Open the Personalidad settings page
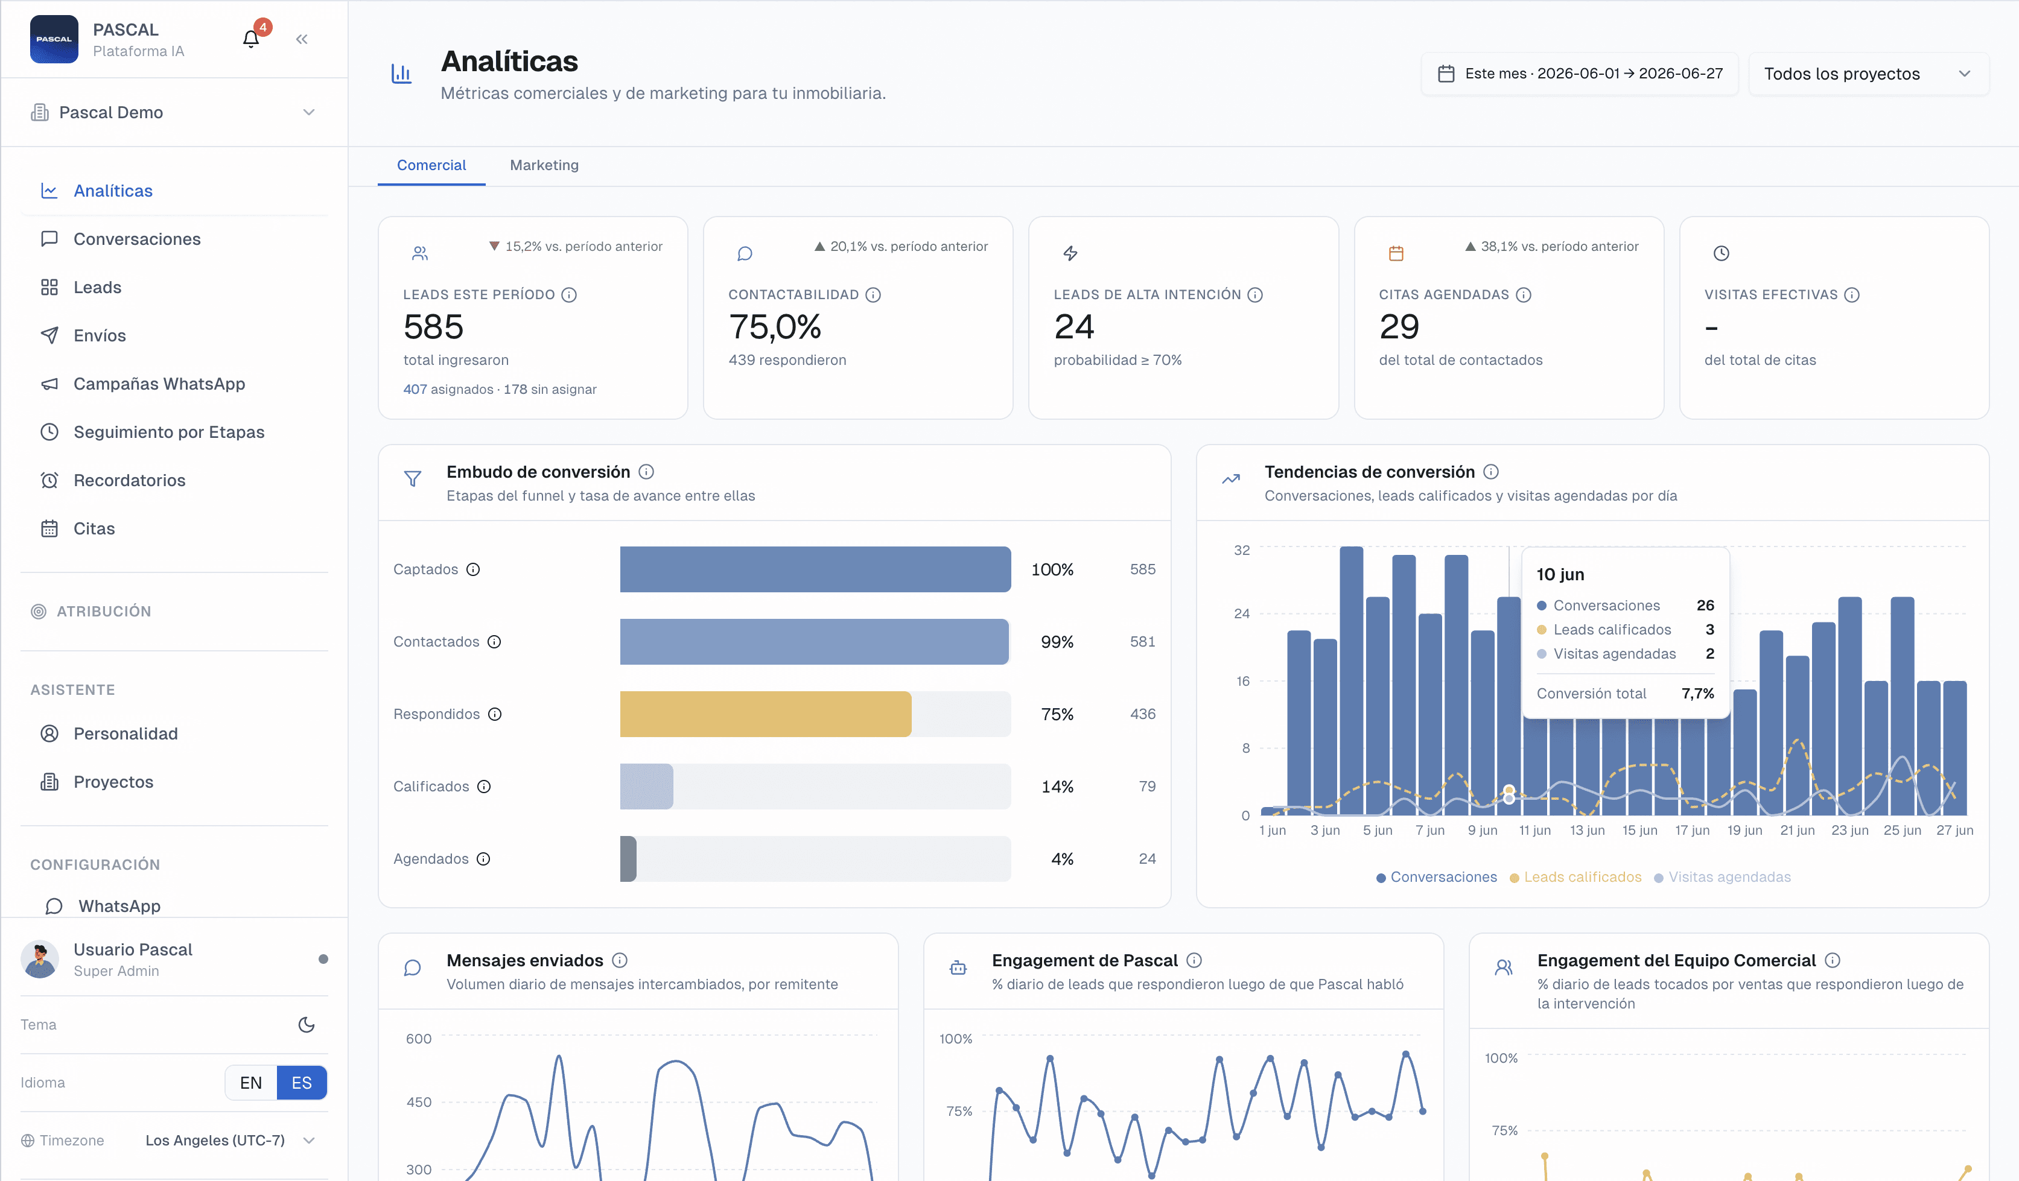This screenshot has width=2019, height=1181. [x=174, y=733]
